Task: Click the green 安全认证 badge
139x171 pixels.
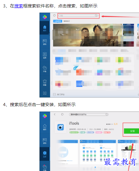Action: pos(74,132)
